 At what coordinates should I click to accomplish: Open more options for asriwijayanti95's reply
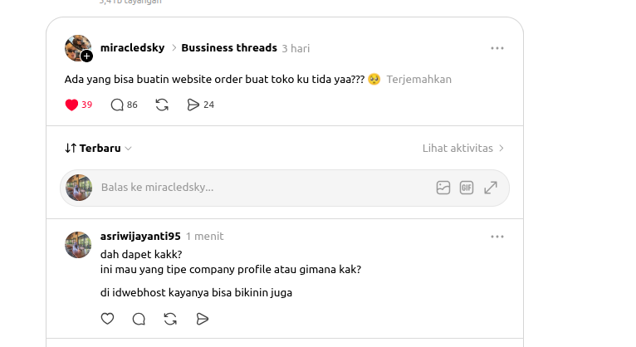[x=497, y=237]
